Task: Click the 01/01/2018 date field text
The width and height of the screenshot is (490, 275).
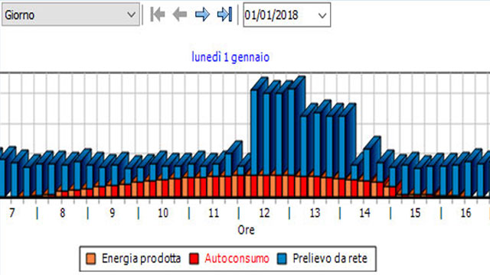Action: [x=271, y=15]
